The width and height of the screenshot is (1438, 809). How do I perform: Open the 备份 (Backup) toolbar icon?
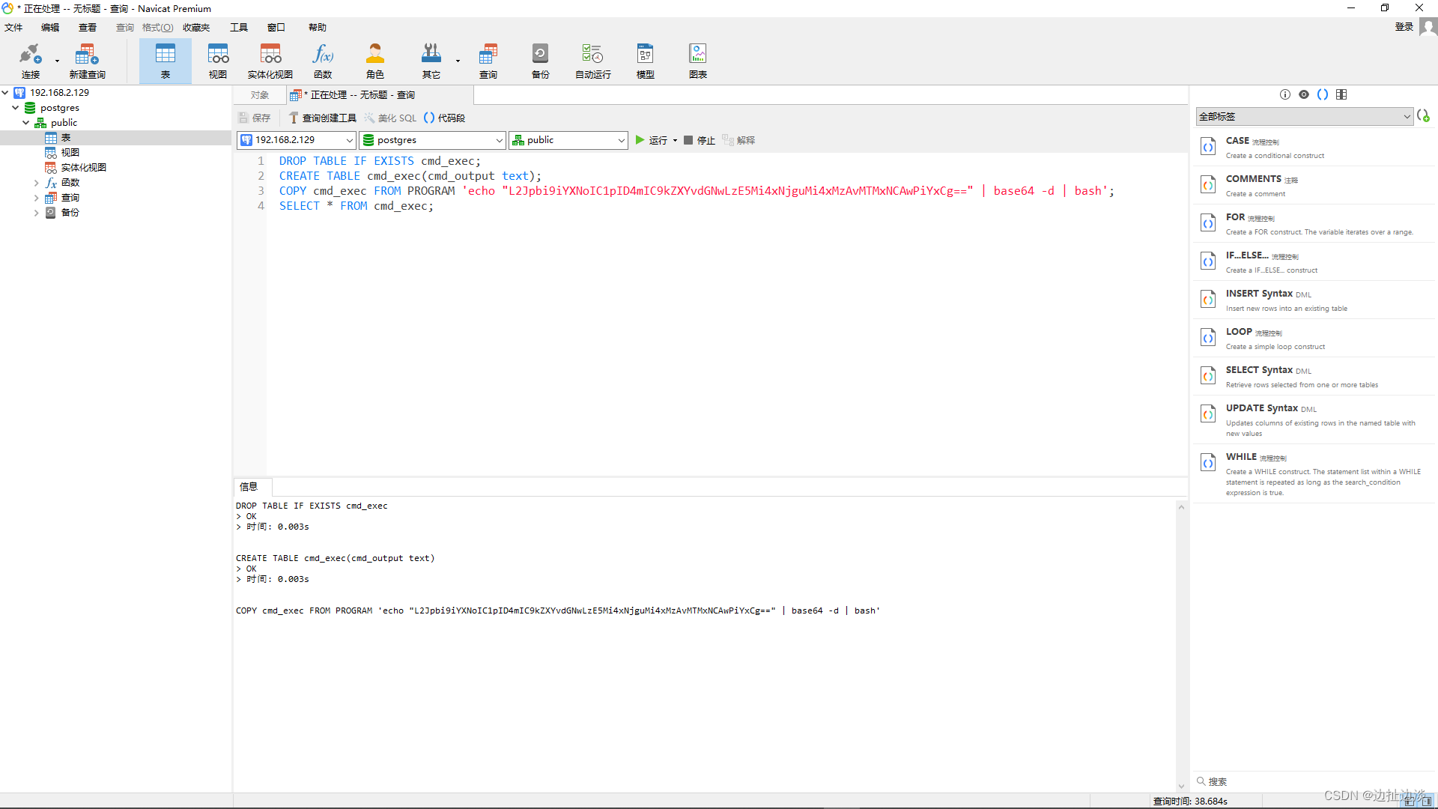[x=540, y=60]
